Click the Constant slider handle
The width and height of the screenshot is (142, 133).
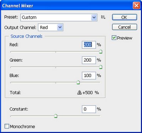pyautogui.click(x=56, y=116)
